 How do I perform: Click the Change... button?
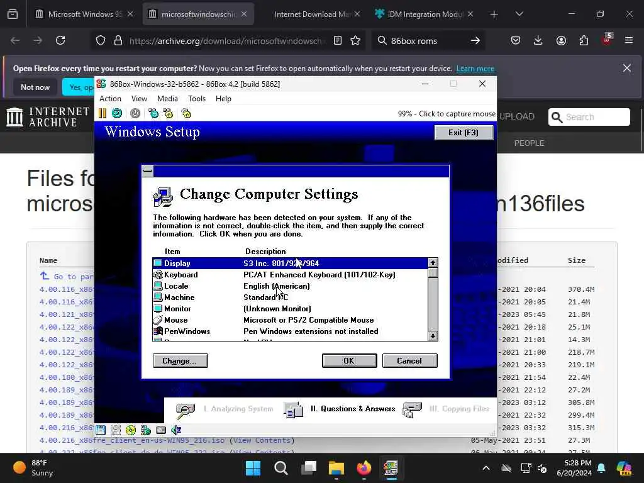pyautogui.click(x=180, y=360)
